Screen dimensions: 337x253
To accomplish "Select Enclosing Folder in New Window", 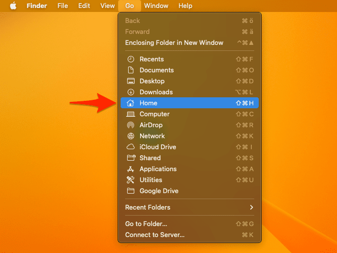I will [x=174, y=43].
